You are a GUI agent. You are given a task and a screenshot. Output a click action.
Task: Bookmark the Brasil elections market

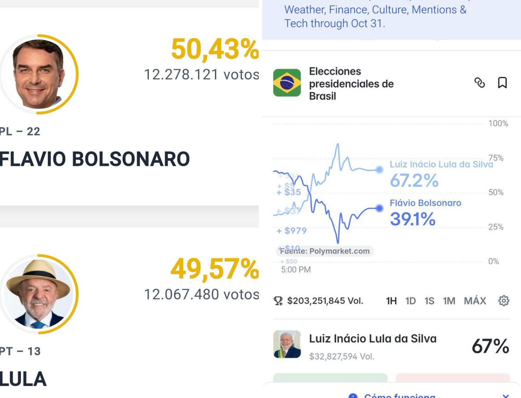tap(502, 83)
